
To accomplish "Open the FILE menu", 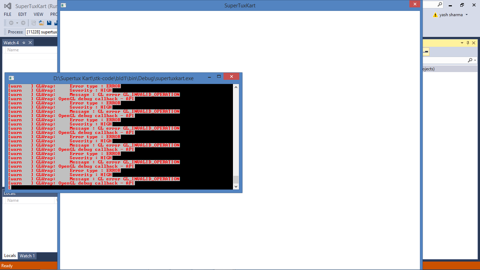I will coord(8,14).
